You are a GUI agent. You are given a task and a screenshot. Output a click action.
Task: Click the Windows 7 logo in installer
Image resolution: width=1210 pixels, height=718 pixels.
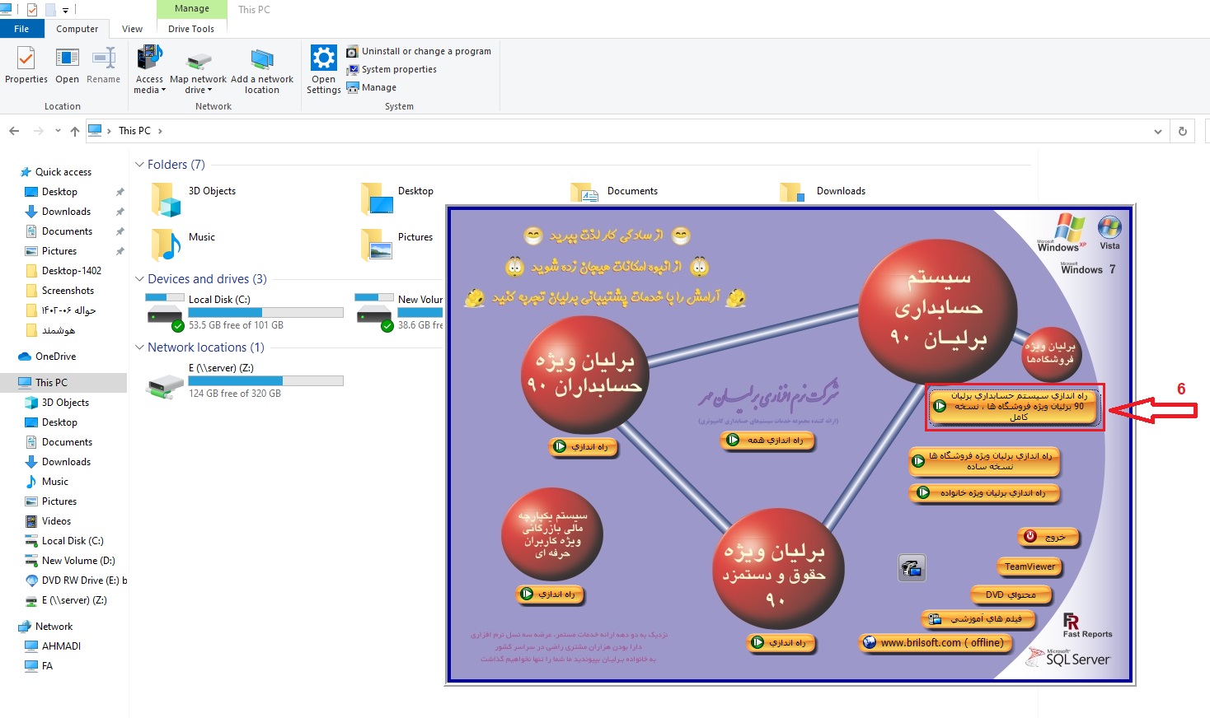click(1088, 268)
